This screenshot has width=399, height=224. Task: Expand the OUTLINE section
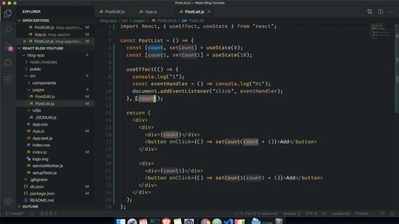(x=31, y=207)
